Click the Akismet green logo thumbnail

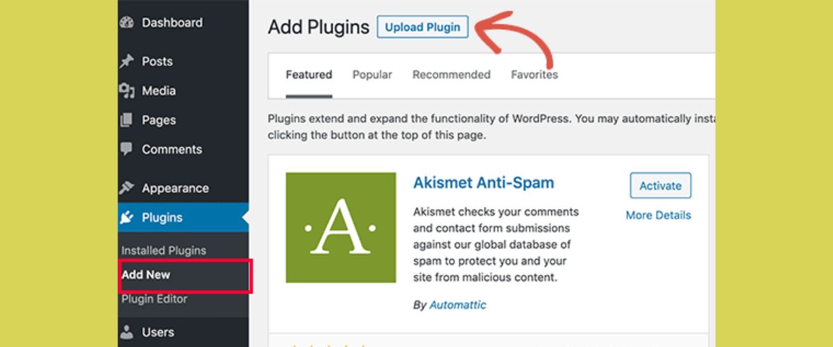341,228
